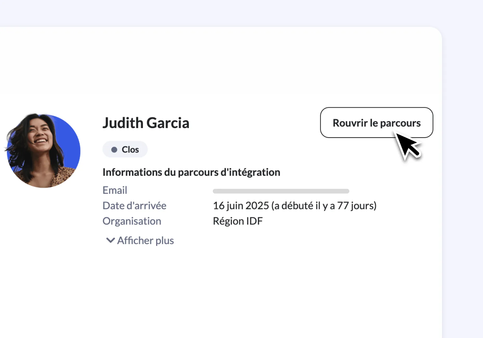Click the Informations du parcours d'intégration heading

pyautogui.click(x=191, y=172)
